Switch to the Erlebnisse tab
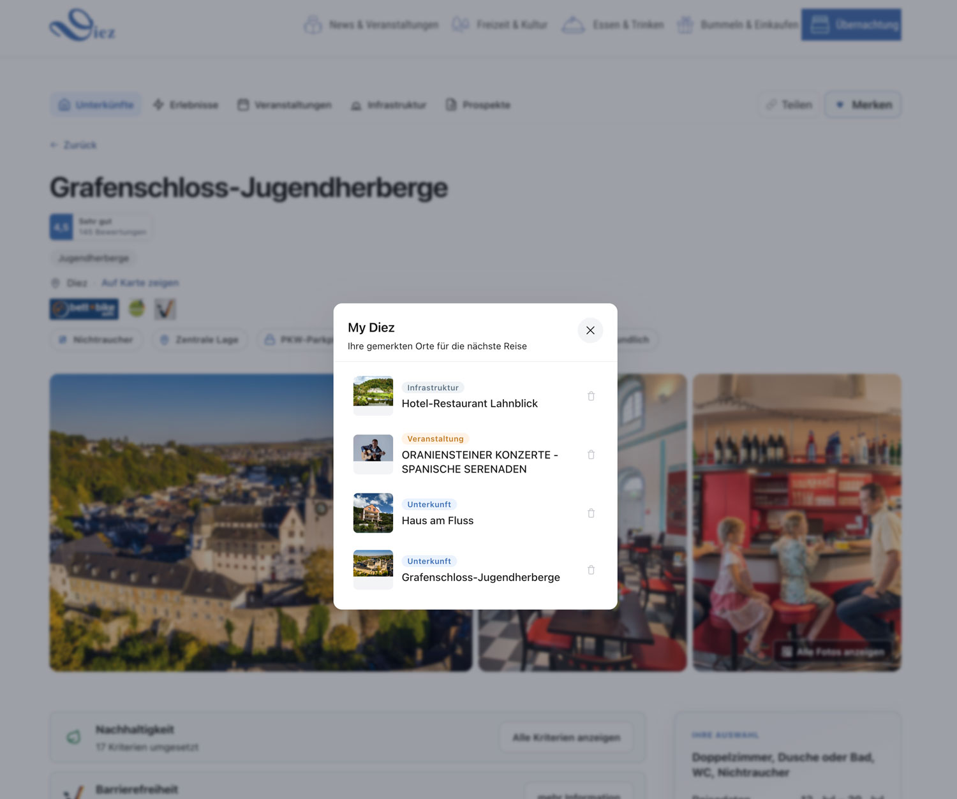Image resolution: width=957 pixels, height=799 pixels. point(186,105)
